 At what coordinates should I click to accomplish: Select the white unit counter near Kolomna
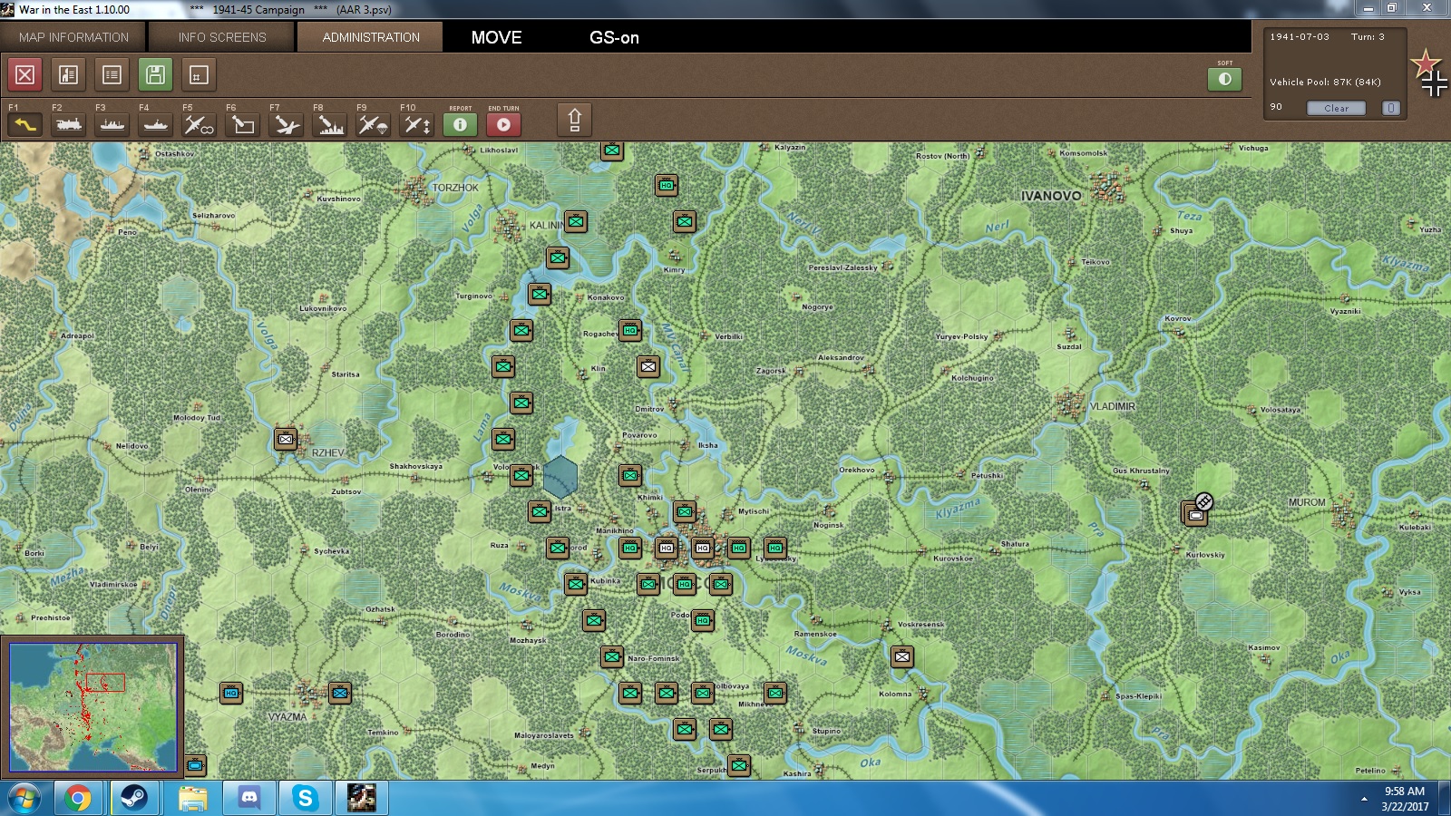click(x=902, y=657)
